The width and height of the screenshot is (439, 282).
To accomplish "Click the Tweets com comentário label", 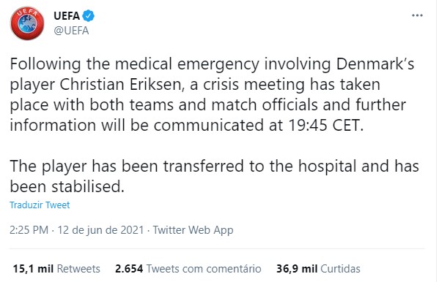I will pos(204,269).
